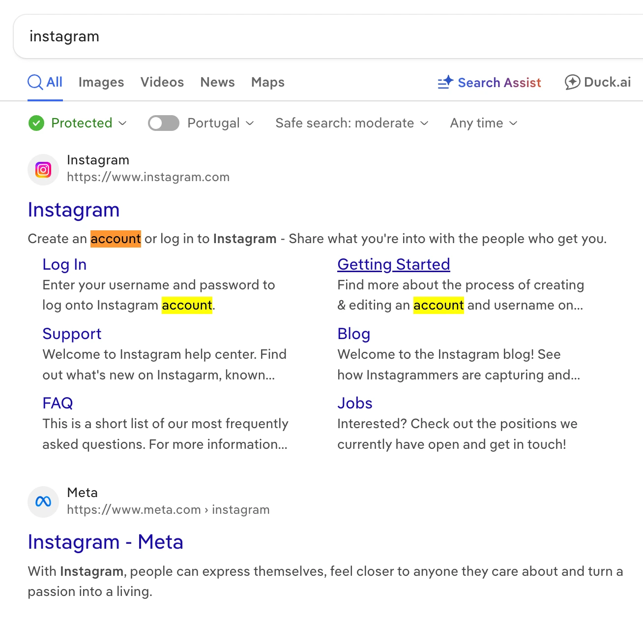Open the Getting Started link

click(x=393, y=264)
